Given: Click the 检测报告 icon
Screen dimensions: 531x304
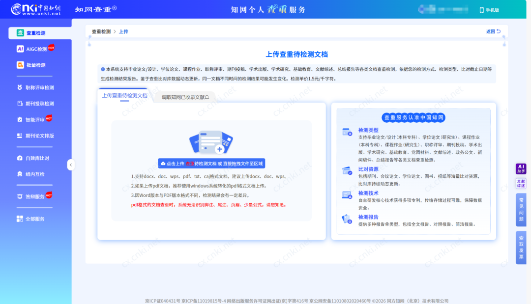Looking at the screenshot, I should 347,219.
